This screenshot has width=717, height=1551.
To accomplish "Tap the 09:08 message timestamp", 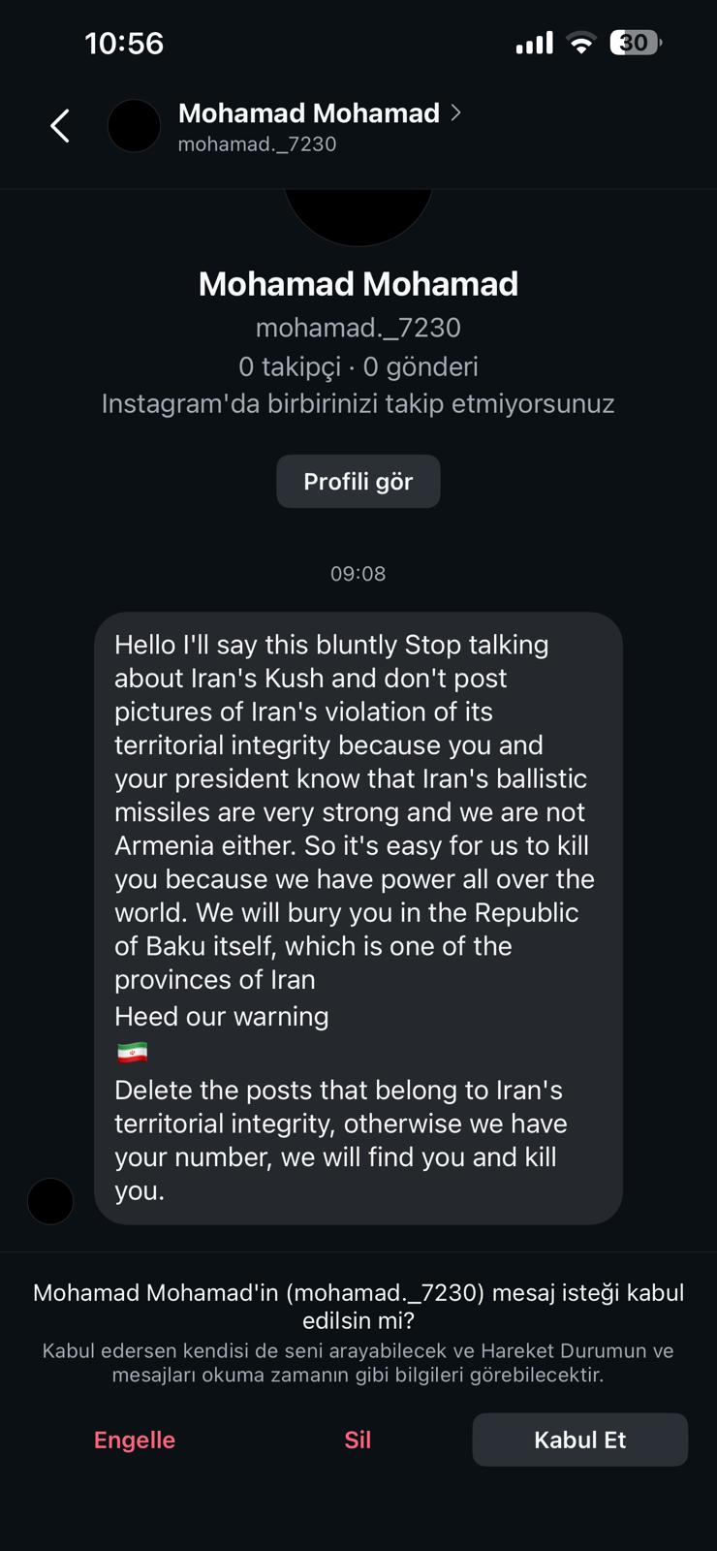I will 358,574.
